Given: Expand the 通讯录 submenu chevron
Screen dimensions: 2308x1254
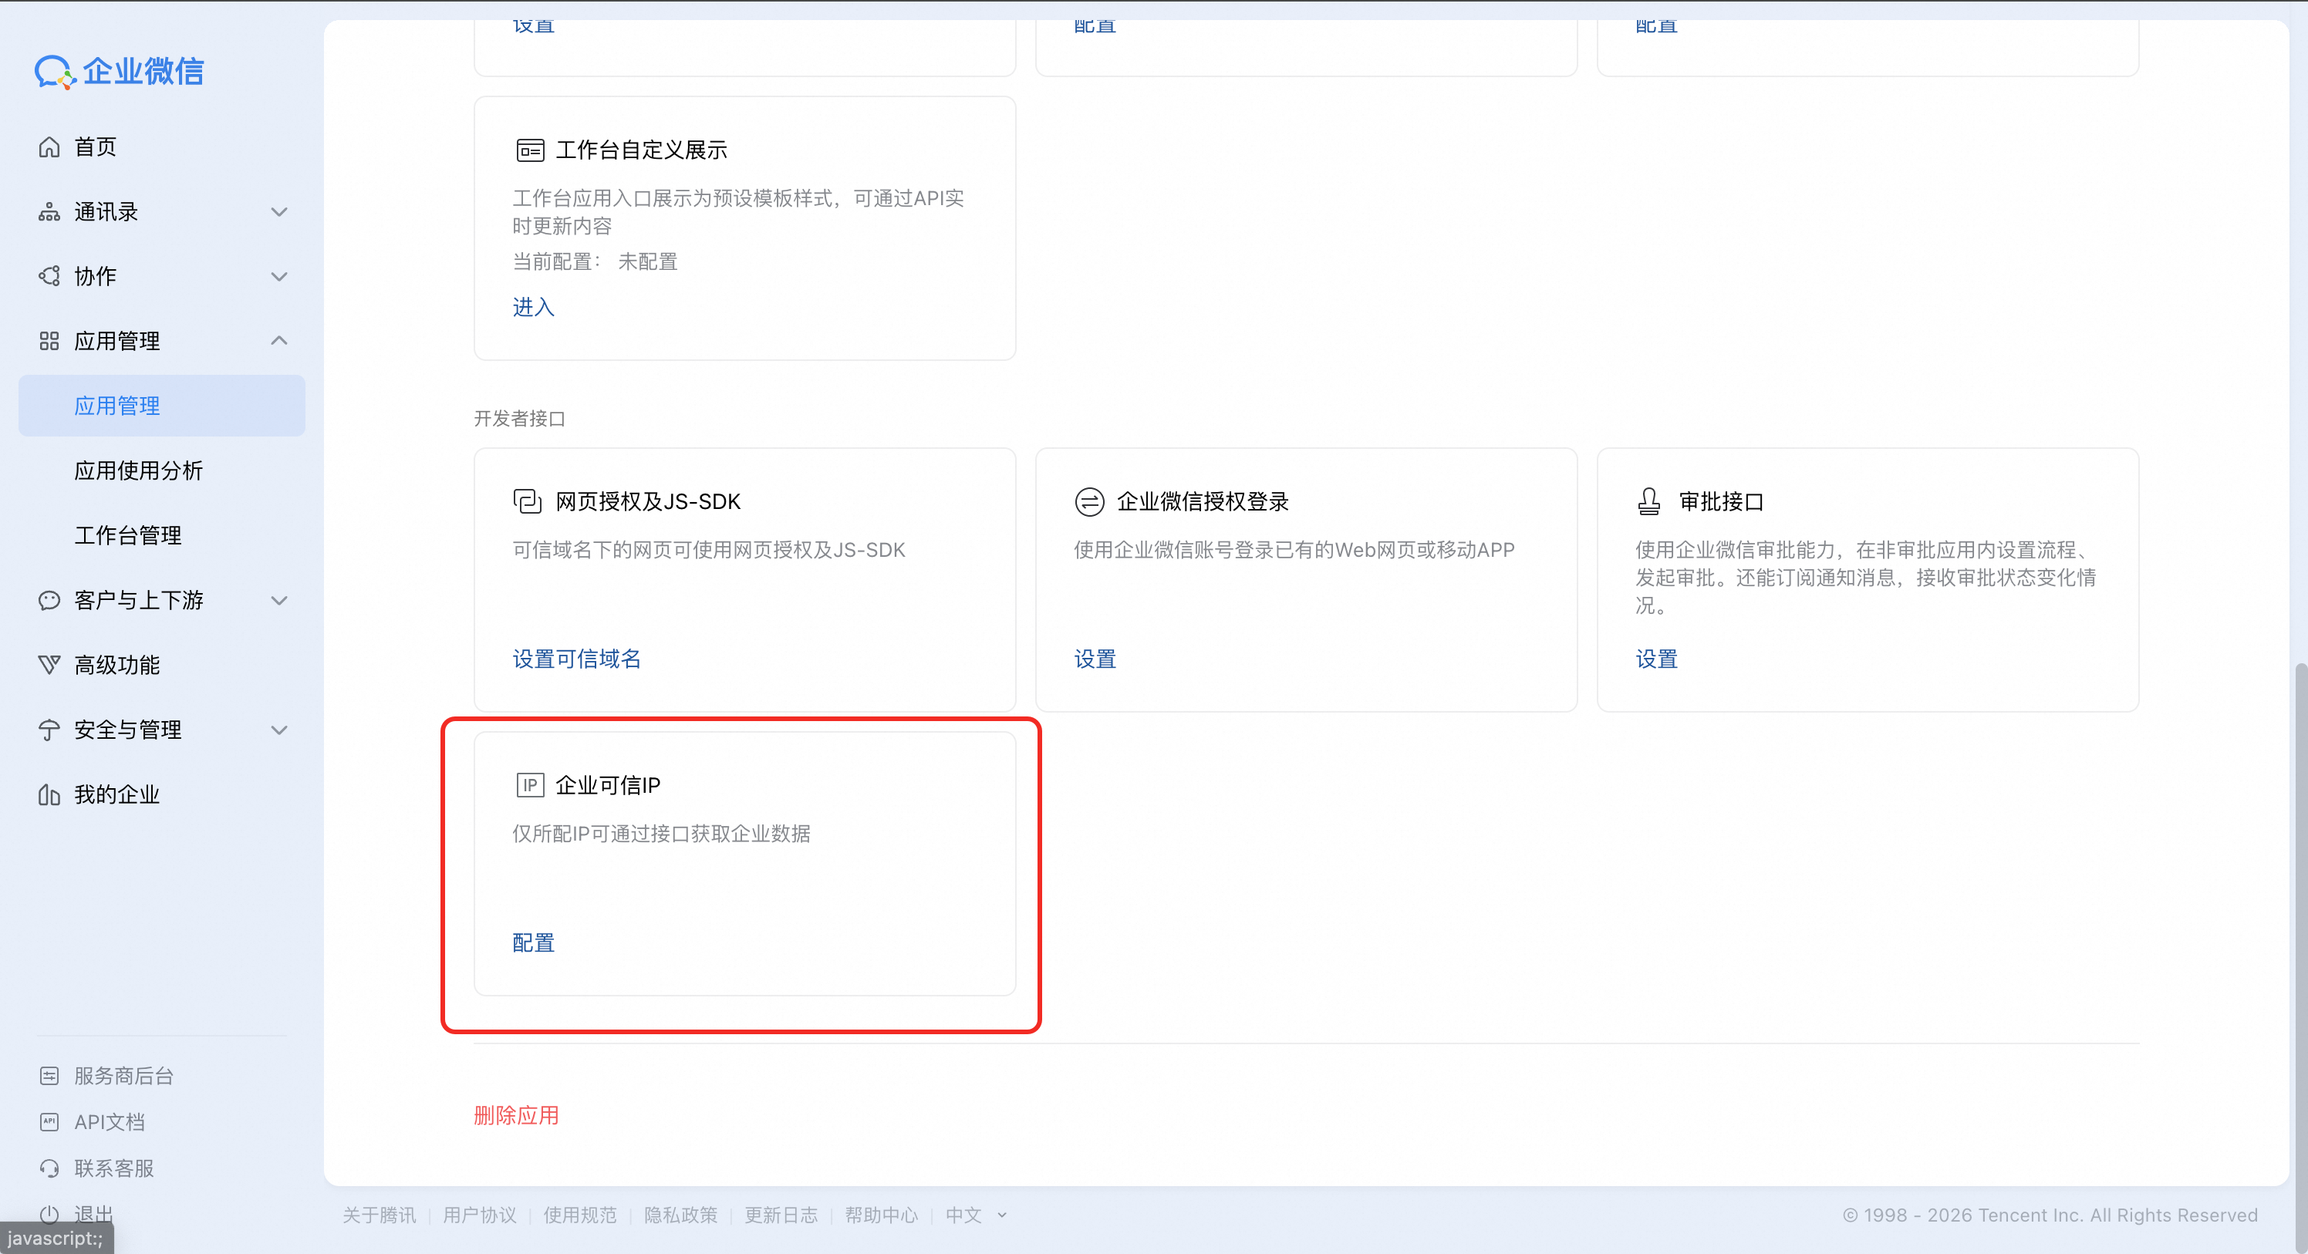Looking at the screenshot, I should coord(279,212).
